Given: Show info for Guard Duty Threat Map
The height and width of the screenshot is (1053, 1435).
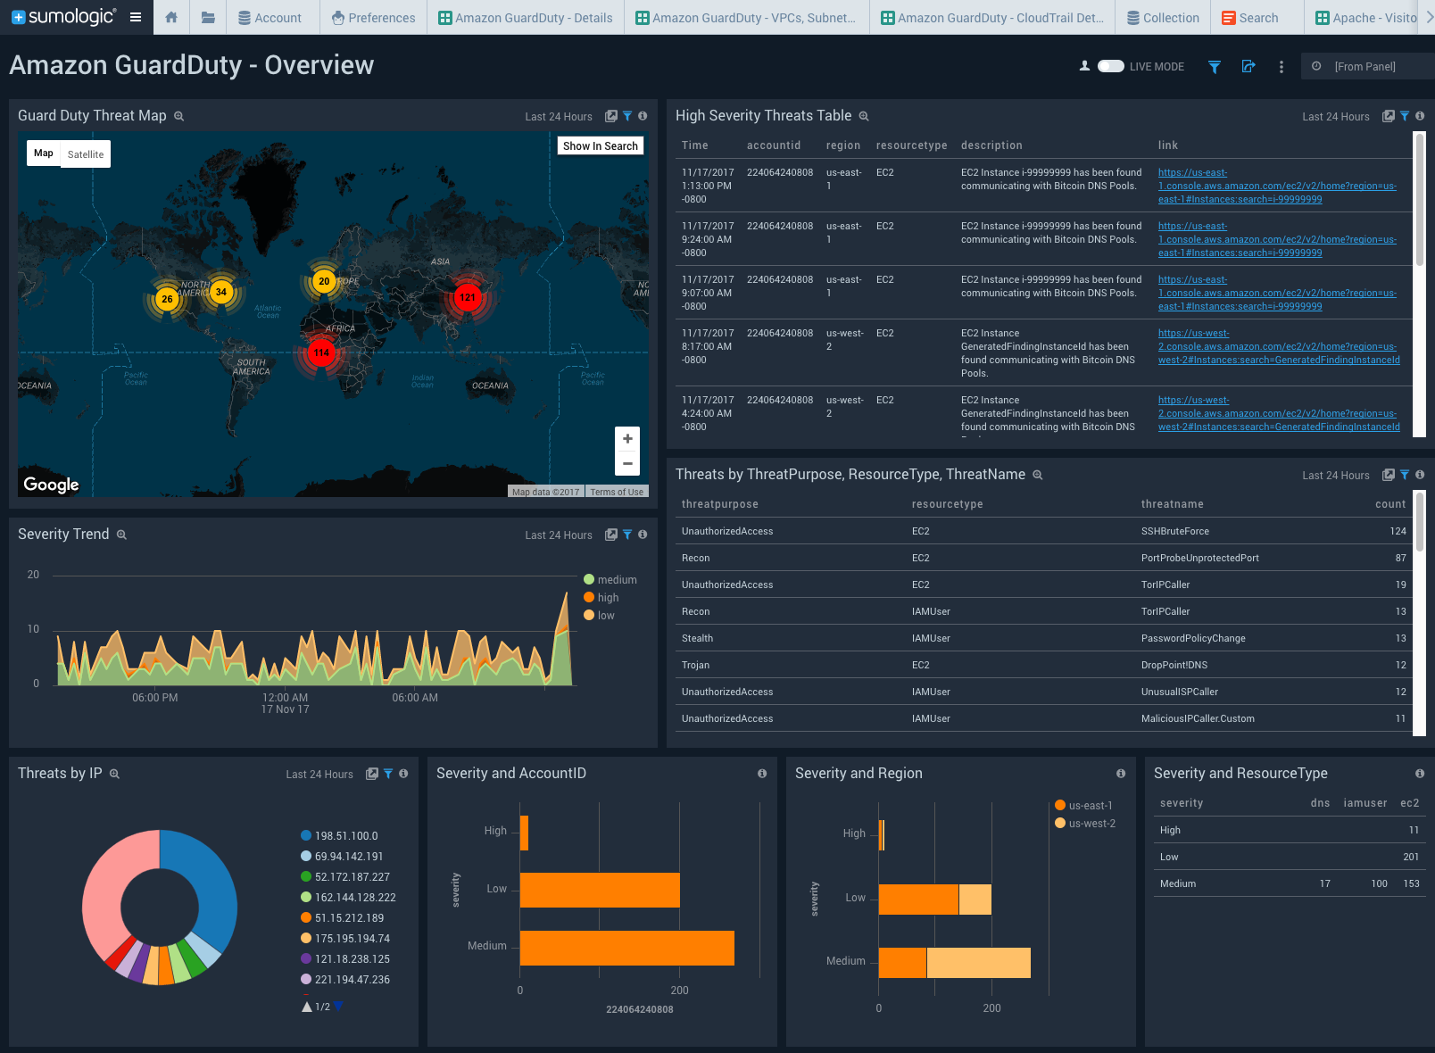Looking at the screenshot, I should pyautogui.click(x=643, y=116).
